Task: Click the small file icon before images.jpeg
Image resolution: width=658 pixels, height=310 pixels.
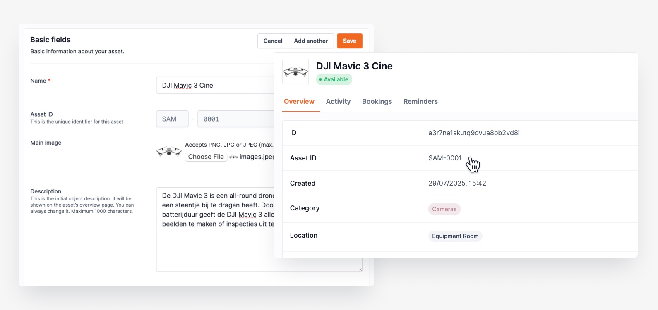Action: [x=233, y=157]
